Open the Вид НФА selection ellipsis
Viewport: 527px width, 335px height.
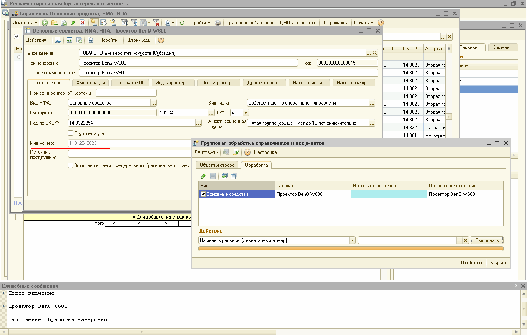154,102
